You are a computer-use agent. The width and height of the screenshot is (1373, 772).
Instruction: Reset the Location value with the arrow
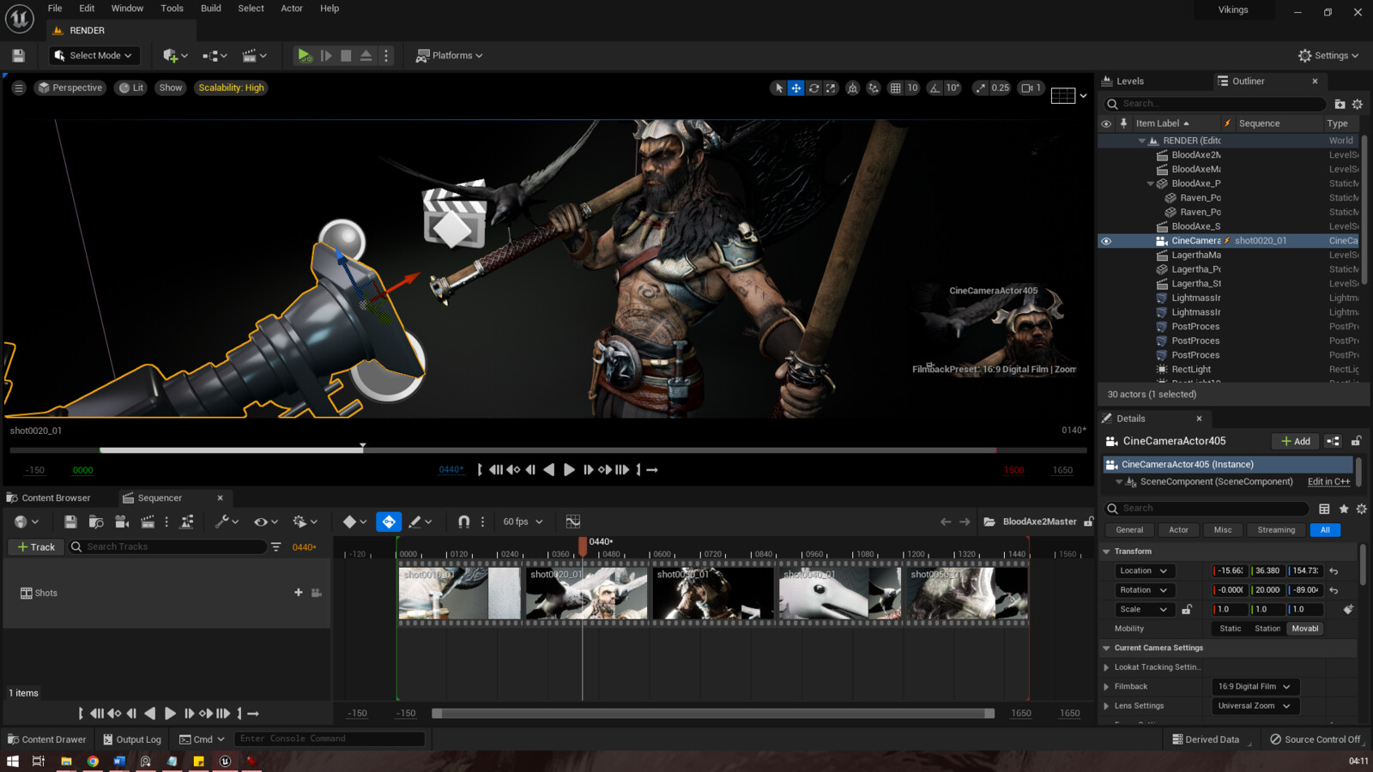tap(1334, 571)
